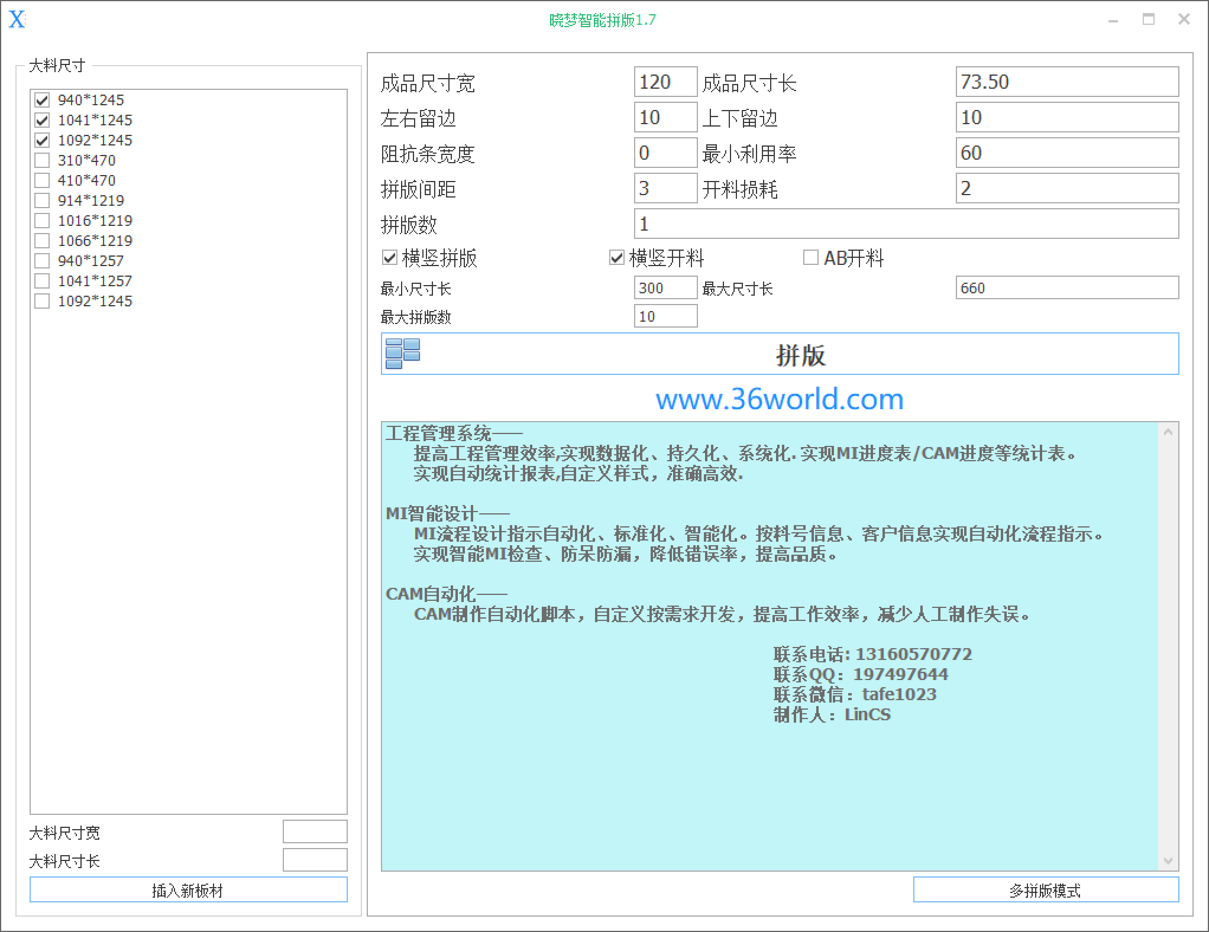Click the 最大拼版数 field showing 10

(665, 316)
